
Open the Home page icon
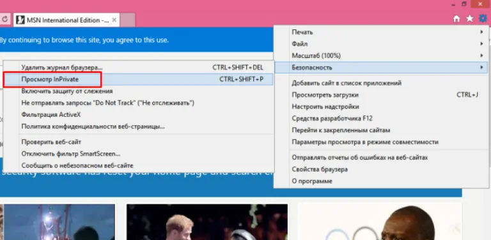pyautogui.click(x=456, y=19)
